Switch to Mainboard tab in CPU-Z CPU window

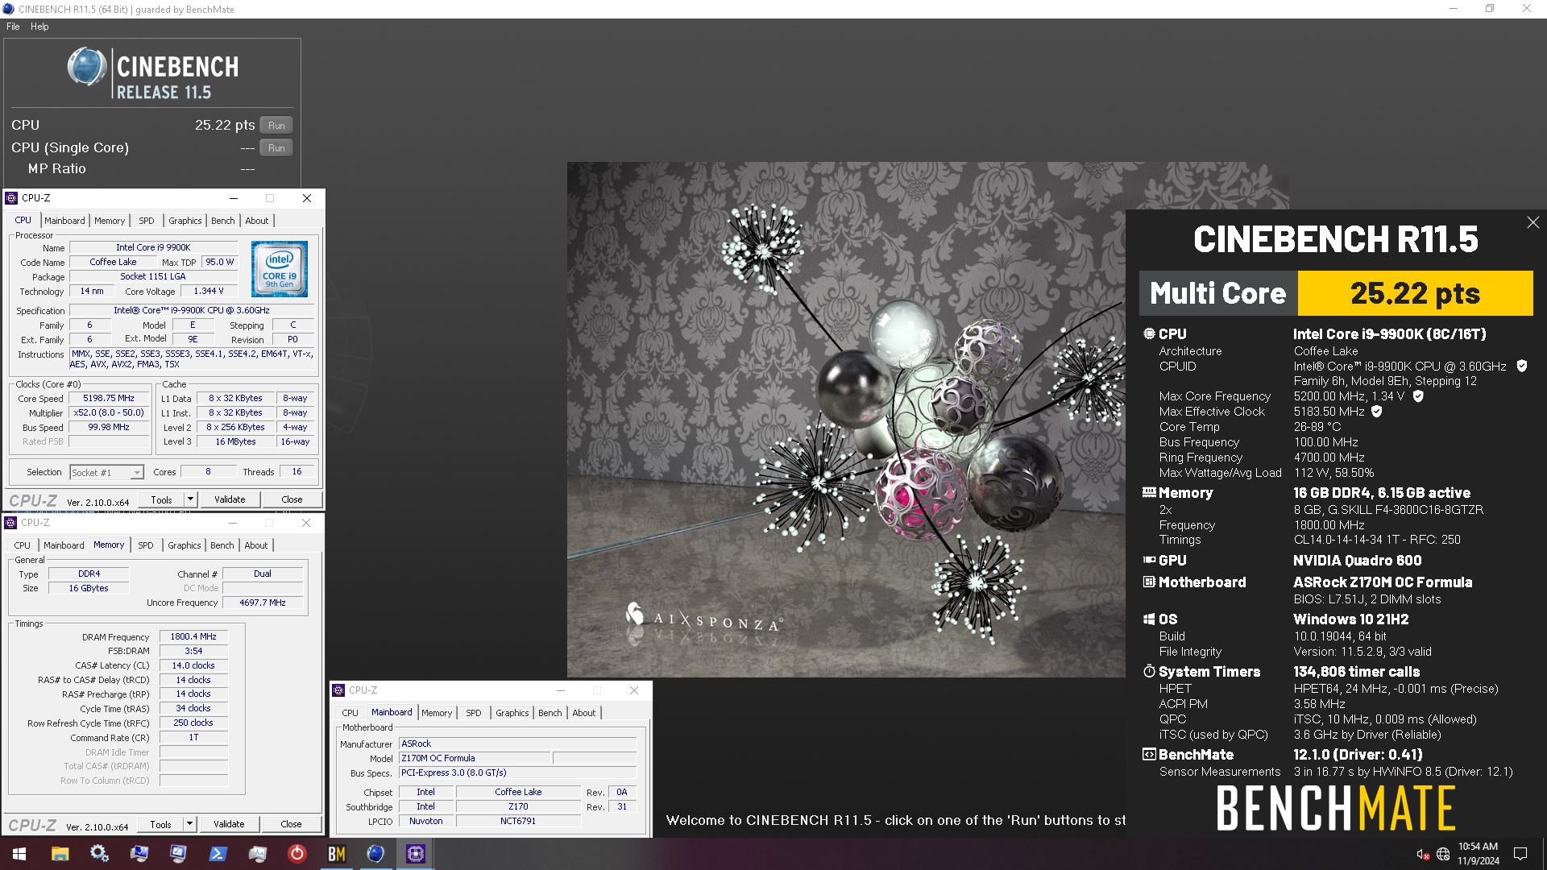coord(64,221)
